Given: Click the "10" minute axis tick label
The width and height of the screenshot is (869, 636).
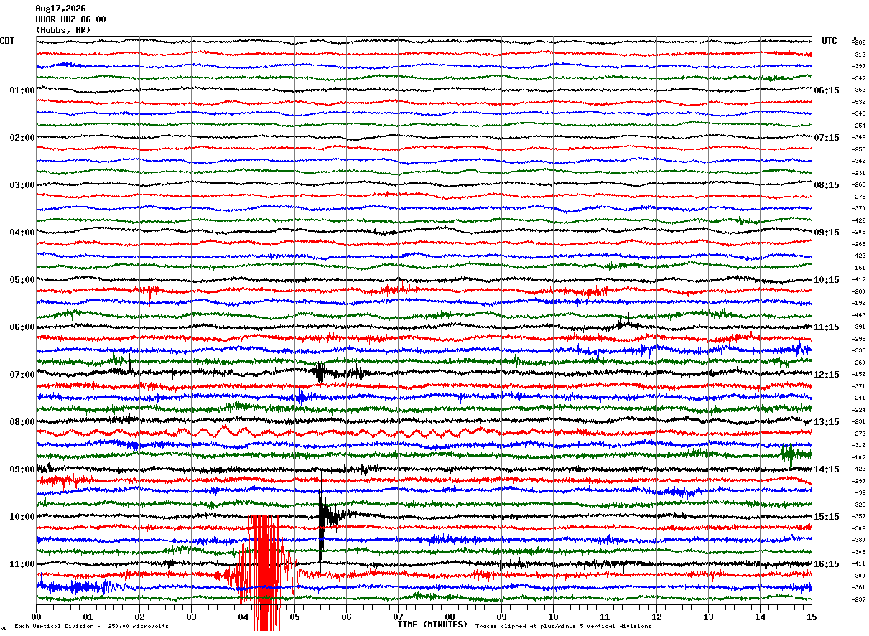Looking at the screenshot, I should click(554, 617).
